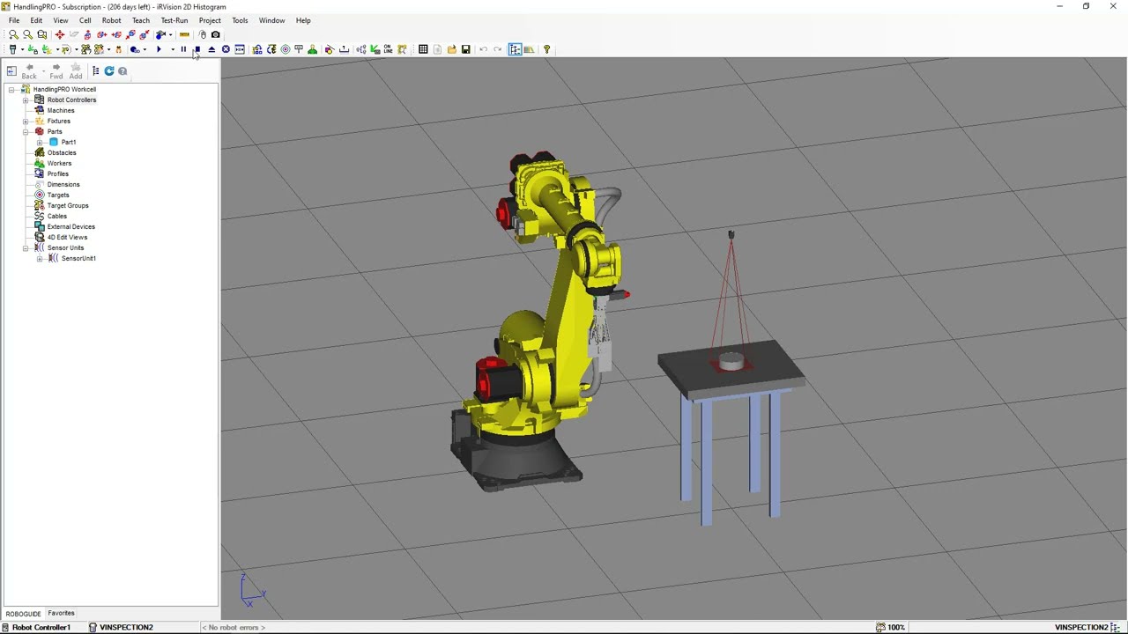This screenshot has height=634, width=1128.
Task: Open help with the yellow question icon
Action: point(546,49)
